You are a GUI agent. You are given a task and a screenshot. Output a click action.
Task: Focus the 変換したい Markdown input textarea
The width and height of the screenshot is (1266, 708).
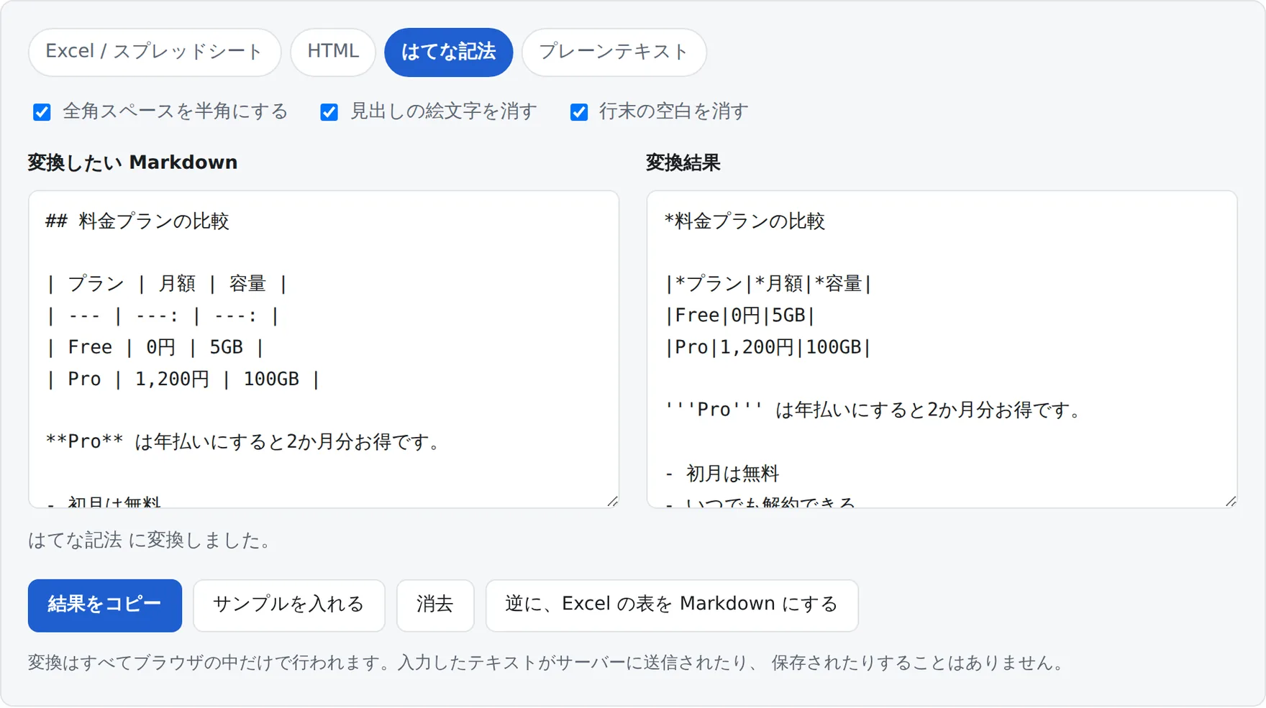pyautogui.click(x=324, y=349)
